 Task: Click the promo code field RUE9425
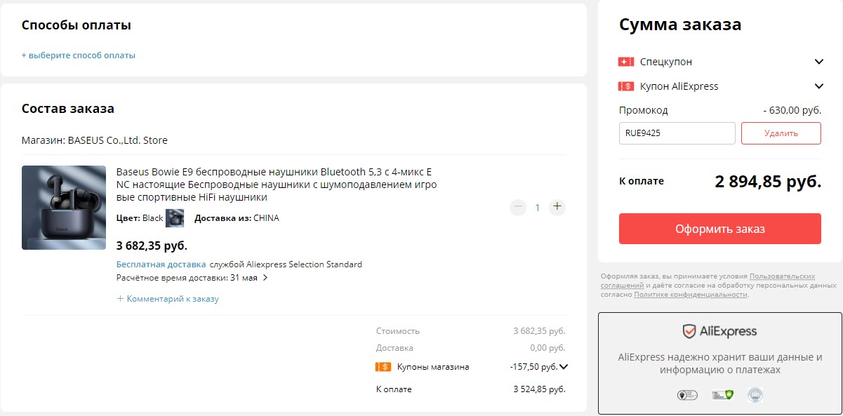[677, 133]
